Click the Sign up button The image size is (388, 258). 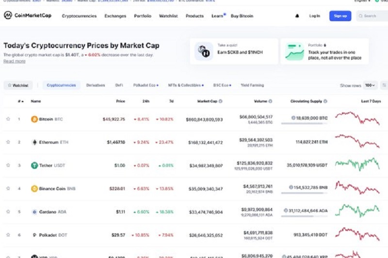340,16
